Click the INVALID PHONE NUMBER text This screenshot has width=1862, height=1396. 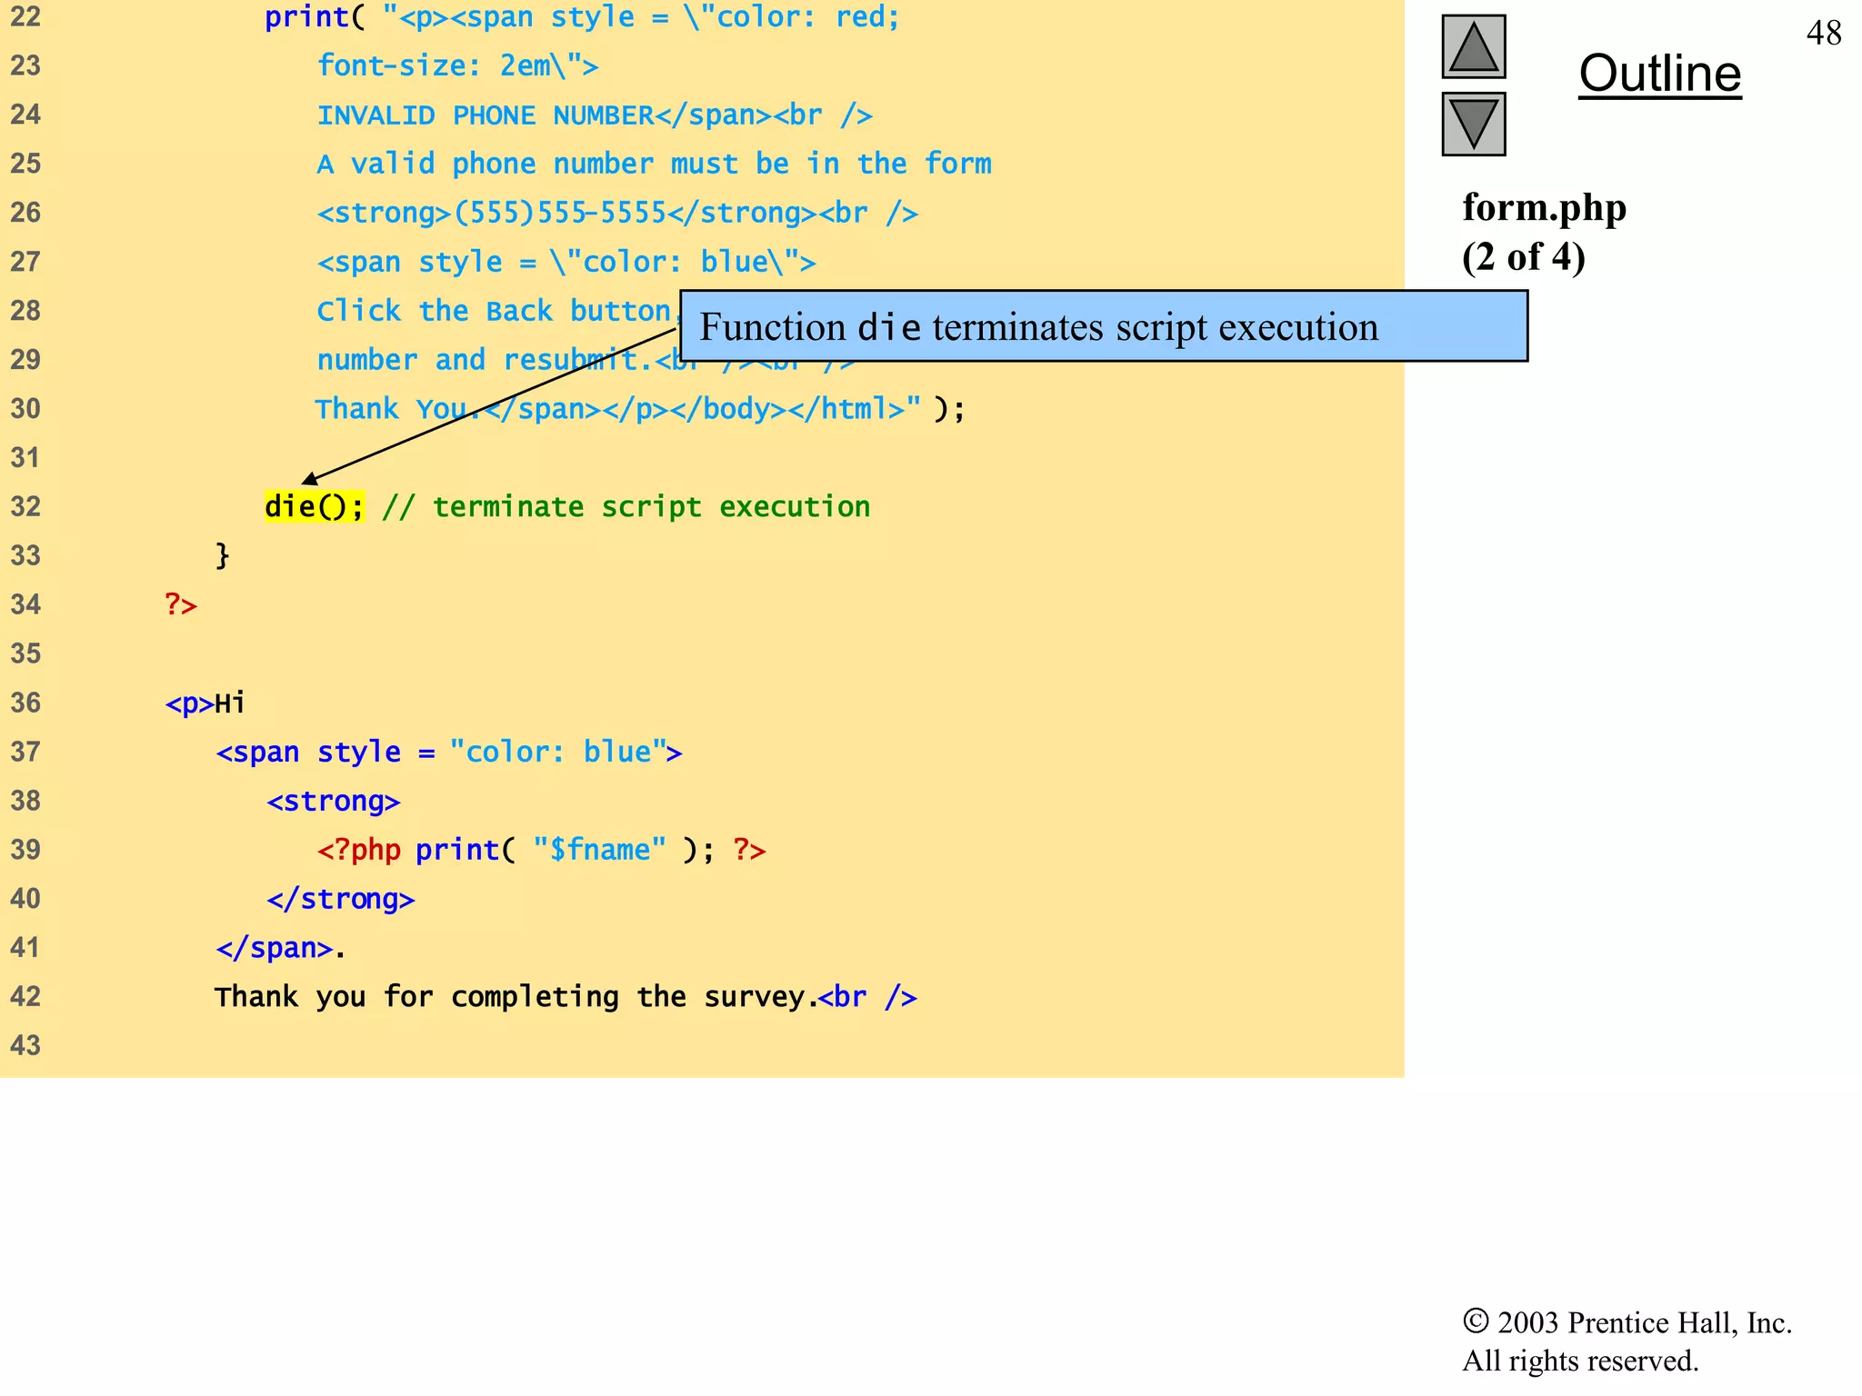[x=485, y=115]
